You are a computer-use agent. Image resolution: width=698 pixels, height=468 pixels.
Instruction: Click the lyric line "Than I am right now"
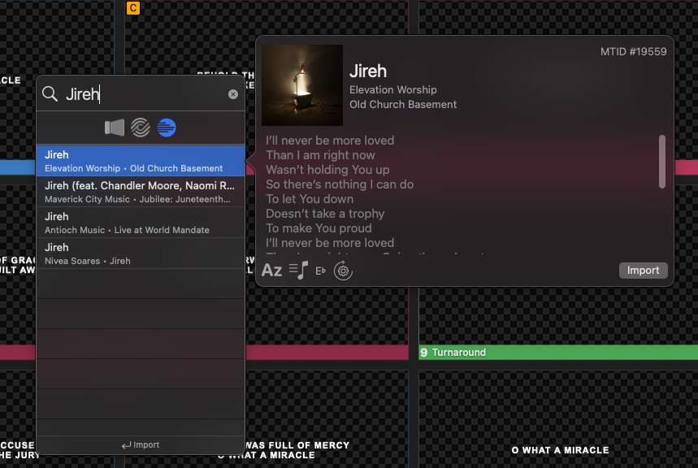click(320, 155)
